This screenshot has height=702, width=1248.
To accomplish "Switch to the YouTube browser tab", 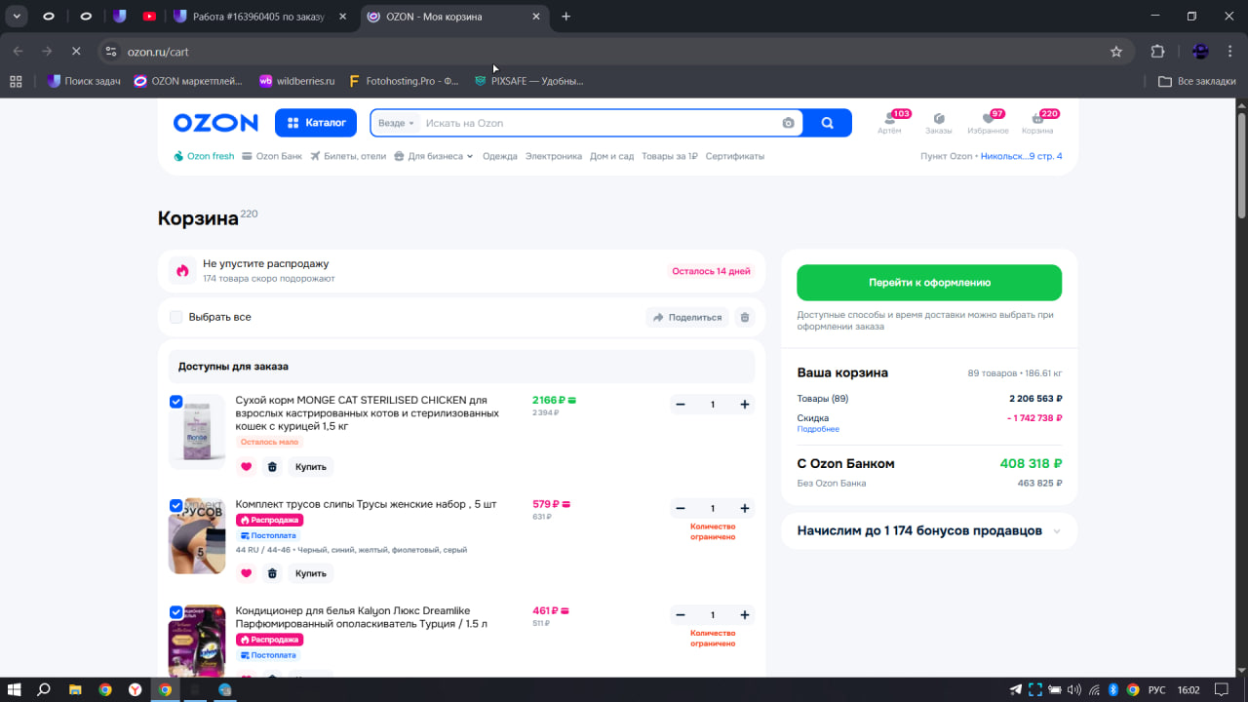I will [x=148, y=16].
